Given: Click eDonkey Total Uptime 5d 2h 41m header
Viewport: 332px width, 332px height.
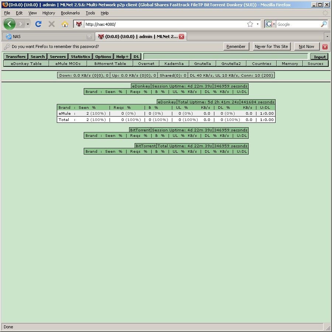Looking at the screenshot, I should pos(208,102).
